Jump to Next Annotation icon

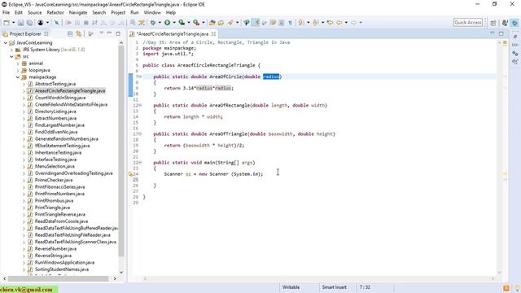click(300, 23)
